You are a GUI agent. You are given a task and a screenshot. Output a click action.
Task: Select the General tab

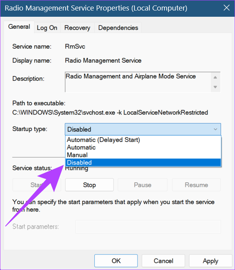[19, 27]
